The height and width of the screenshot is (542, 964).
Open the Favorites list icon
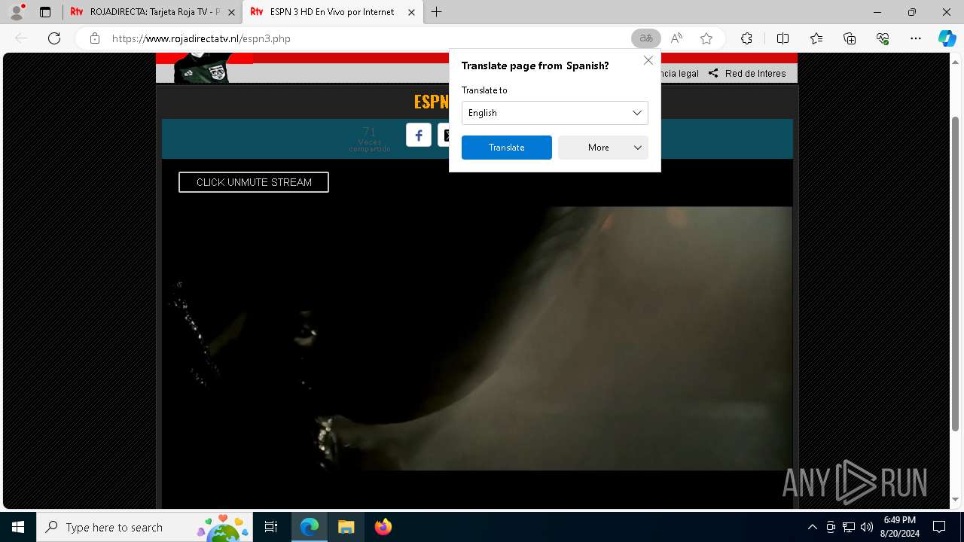(816, 38)
